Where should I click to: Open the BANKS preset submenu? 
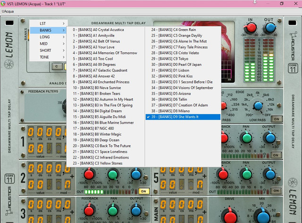click(x=48, y=30)
